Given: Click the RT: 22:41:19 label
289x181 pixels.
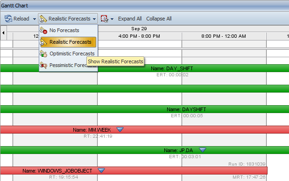Looking at the screenshot, I should (x=98, y=136).
